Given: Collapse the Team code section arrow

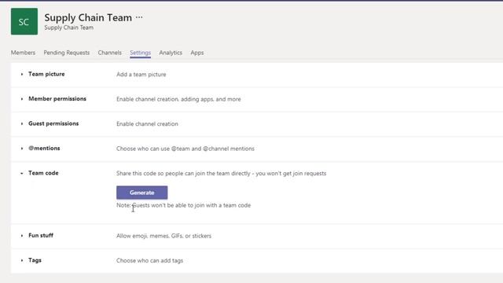Looking at the screenshot, I should pos(22,173).
